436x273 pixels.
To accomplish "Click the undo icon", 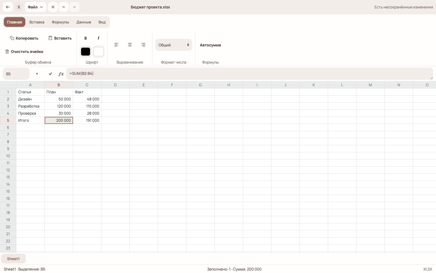I will click(x=64, y=7).
